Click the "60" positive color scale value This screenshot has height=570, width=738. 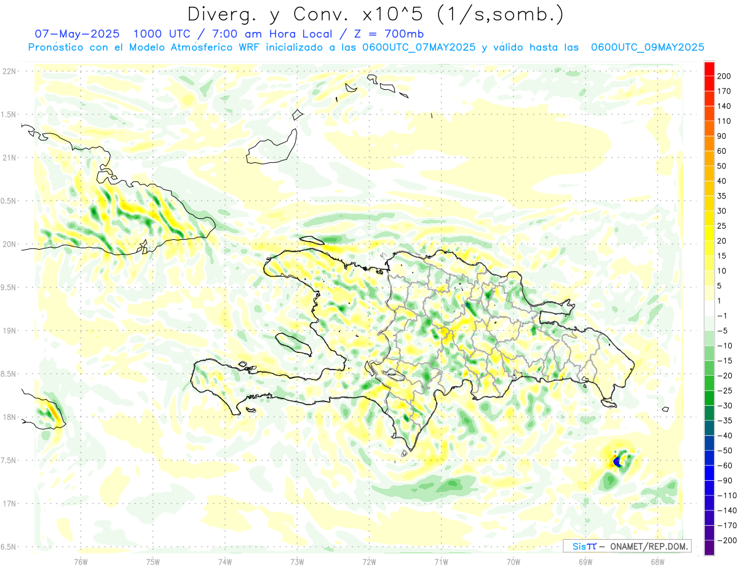point(722,151)
